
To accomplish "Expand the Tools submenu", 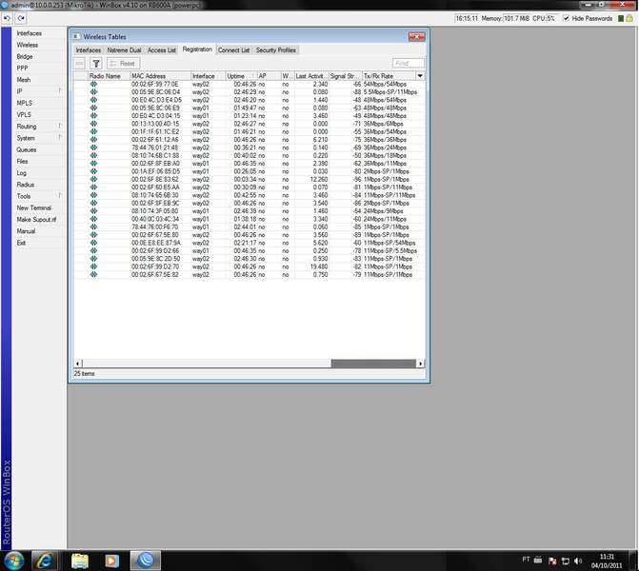I will 60,196.
